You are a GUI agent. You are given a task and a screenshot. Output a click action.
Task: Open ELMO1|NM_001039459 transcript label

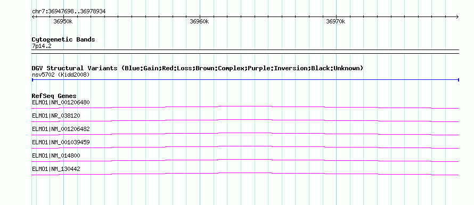pos(61,142)
